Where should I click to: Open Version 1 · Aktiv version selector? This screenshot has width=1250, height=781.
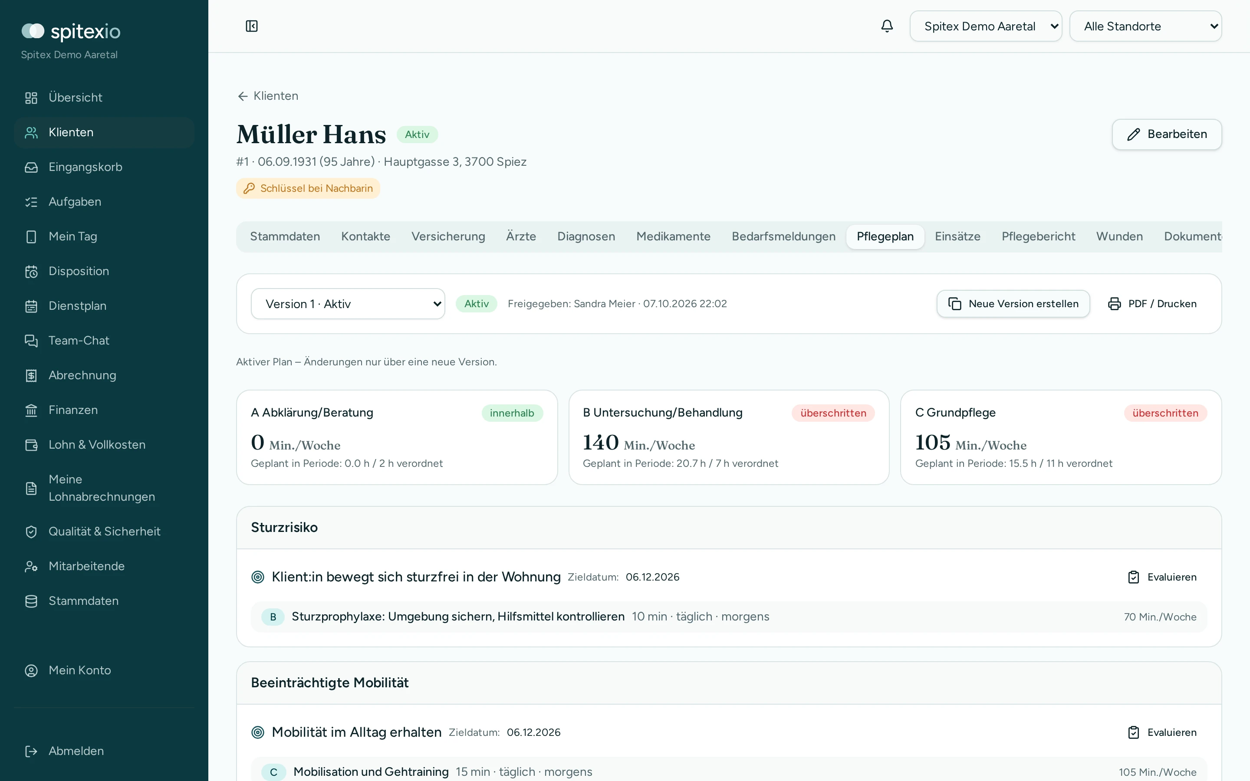[348, 304]
